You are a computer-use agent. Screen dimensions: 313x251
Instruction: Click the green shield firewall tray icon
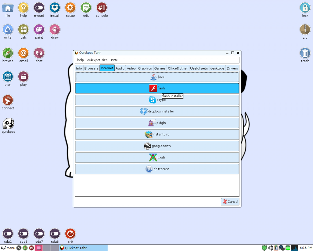[264, 248]
